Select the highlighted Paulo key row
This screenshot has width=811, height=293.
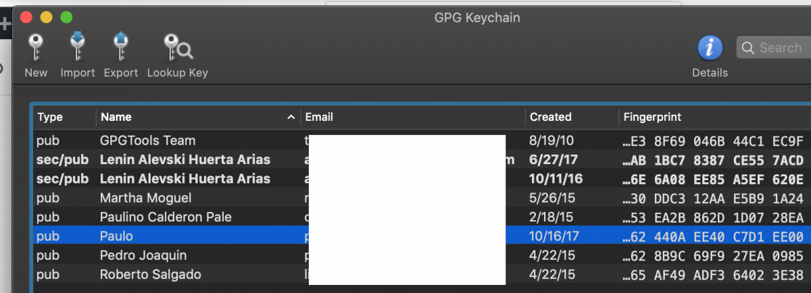116,236
